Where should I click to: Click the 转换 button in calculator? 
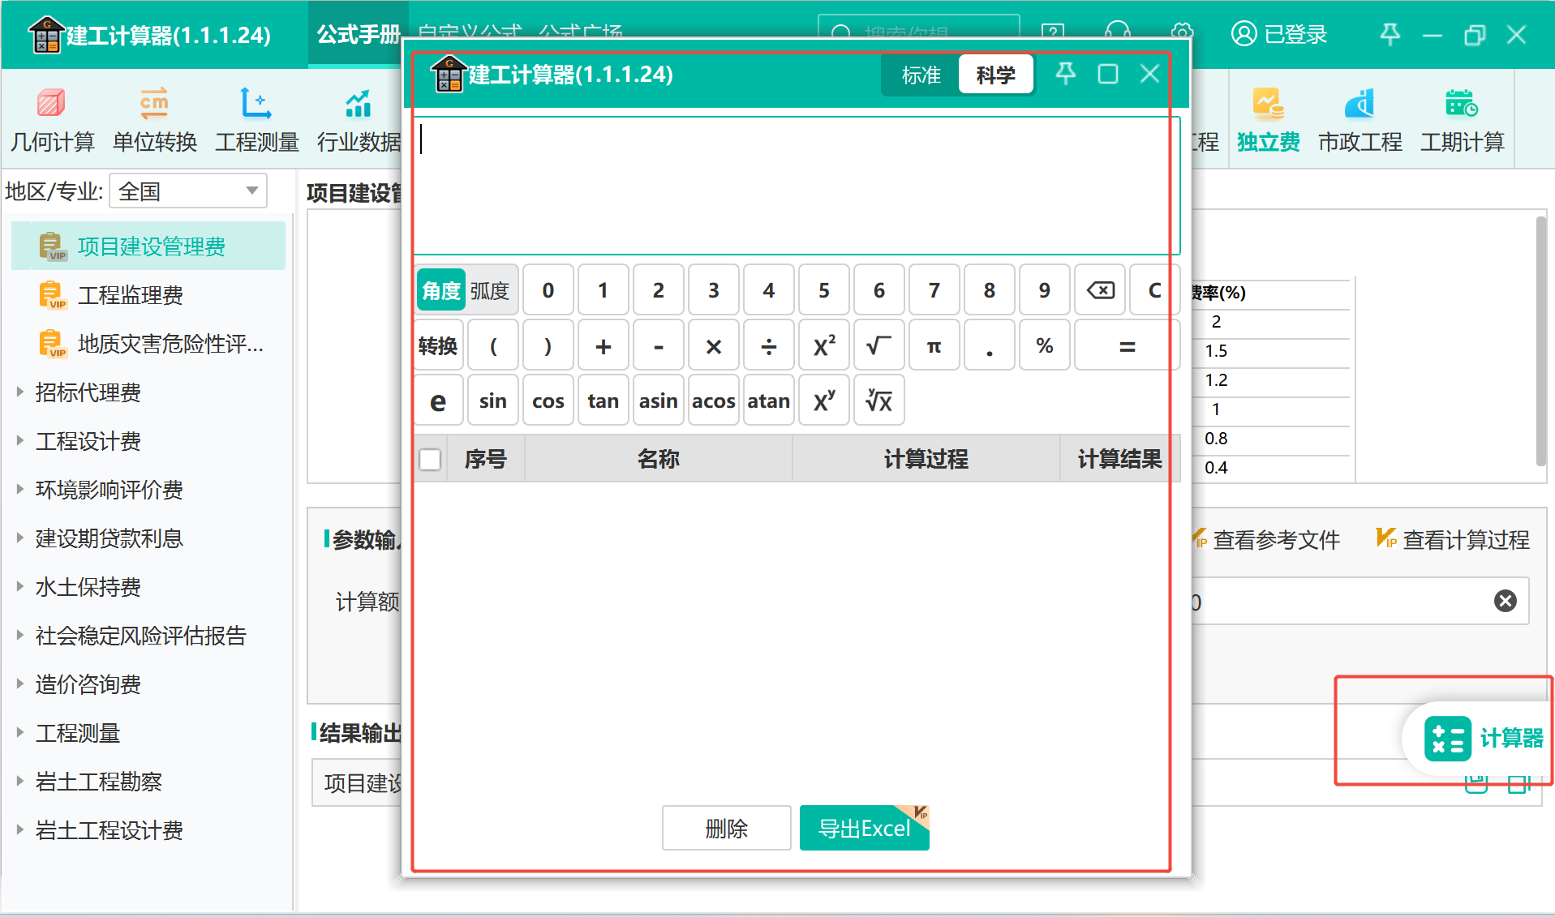pos(438,346)
